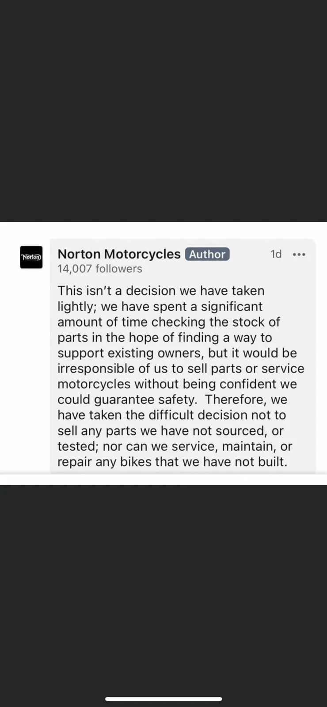The height and width of the screenshot is (707, 327).
Task: Select the 14,007 followers text
Action: coord(100,269)
